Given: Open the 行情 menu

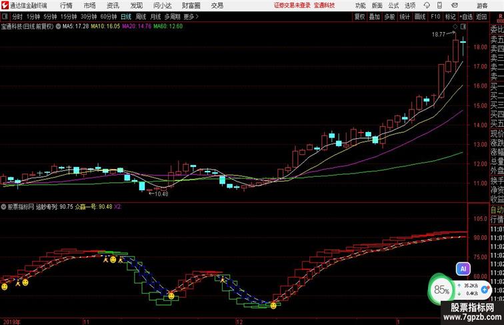Looking at the screenshot, I should tap(66, 5).
